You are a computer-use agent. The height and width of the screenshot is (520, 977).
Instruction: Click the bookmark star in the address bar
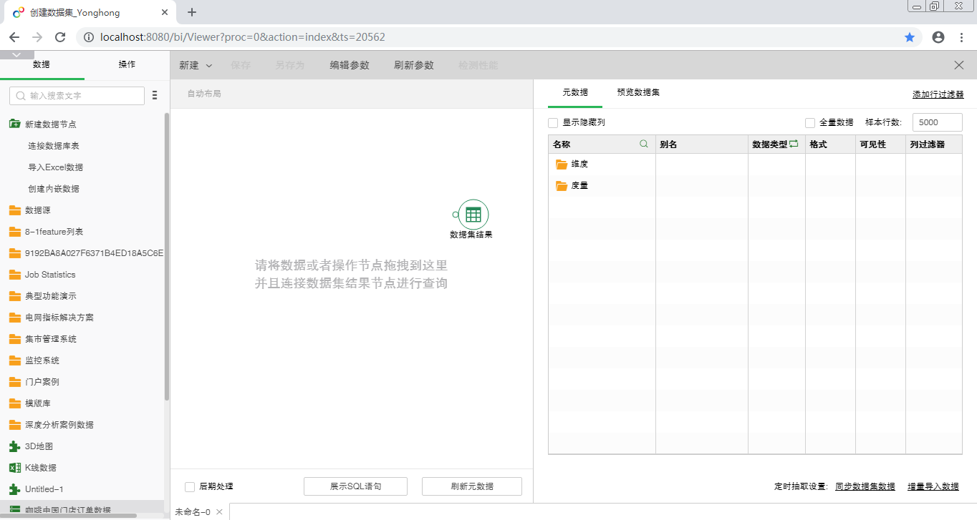[x=910, y=36]
